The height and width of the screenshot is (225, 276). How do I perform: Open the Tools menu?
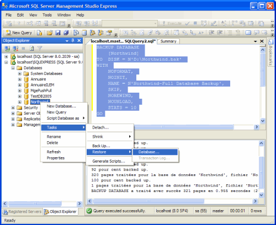coord(47,15)
